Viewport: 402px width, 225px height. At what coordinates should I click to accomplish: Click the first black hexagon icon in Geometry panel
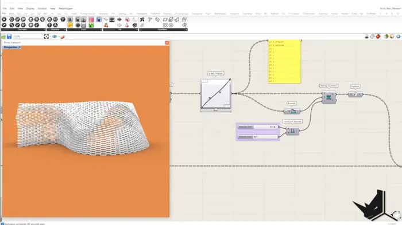(4, 19)
